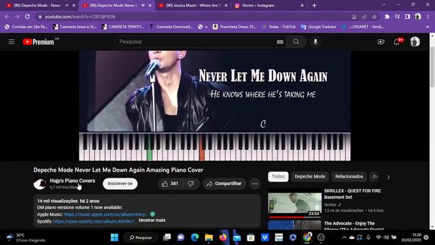Open Chrome extensions puzzle icon
Screen dimensions: 435x245
coord(387,16)
